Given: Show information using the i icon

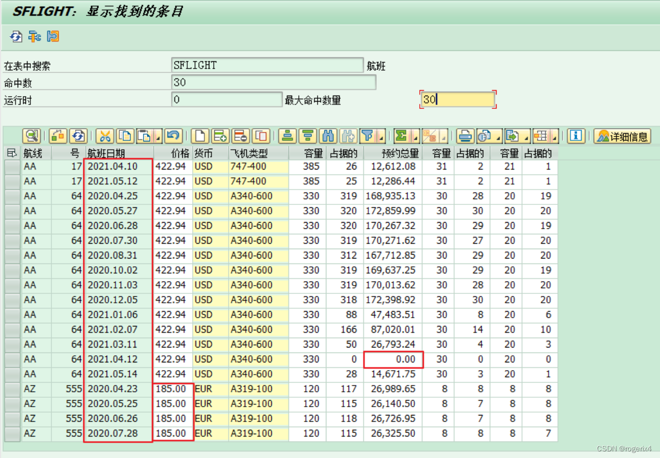Looking at the screenshot, I should point(576,136).
